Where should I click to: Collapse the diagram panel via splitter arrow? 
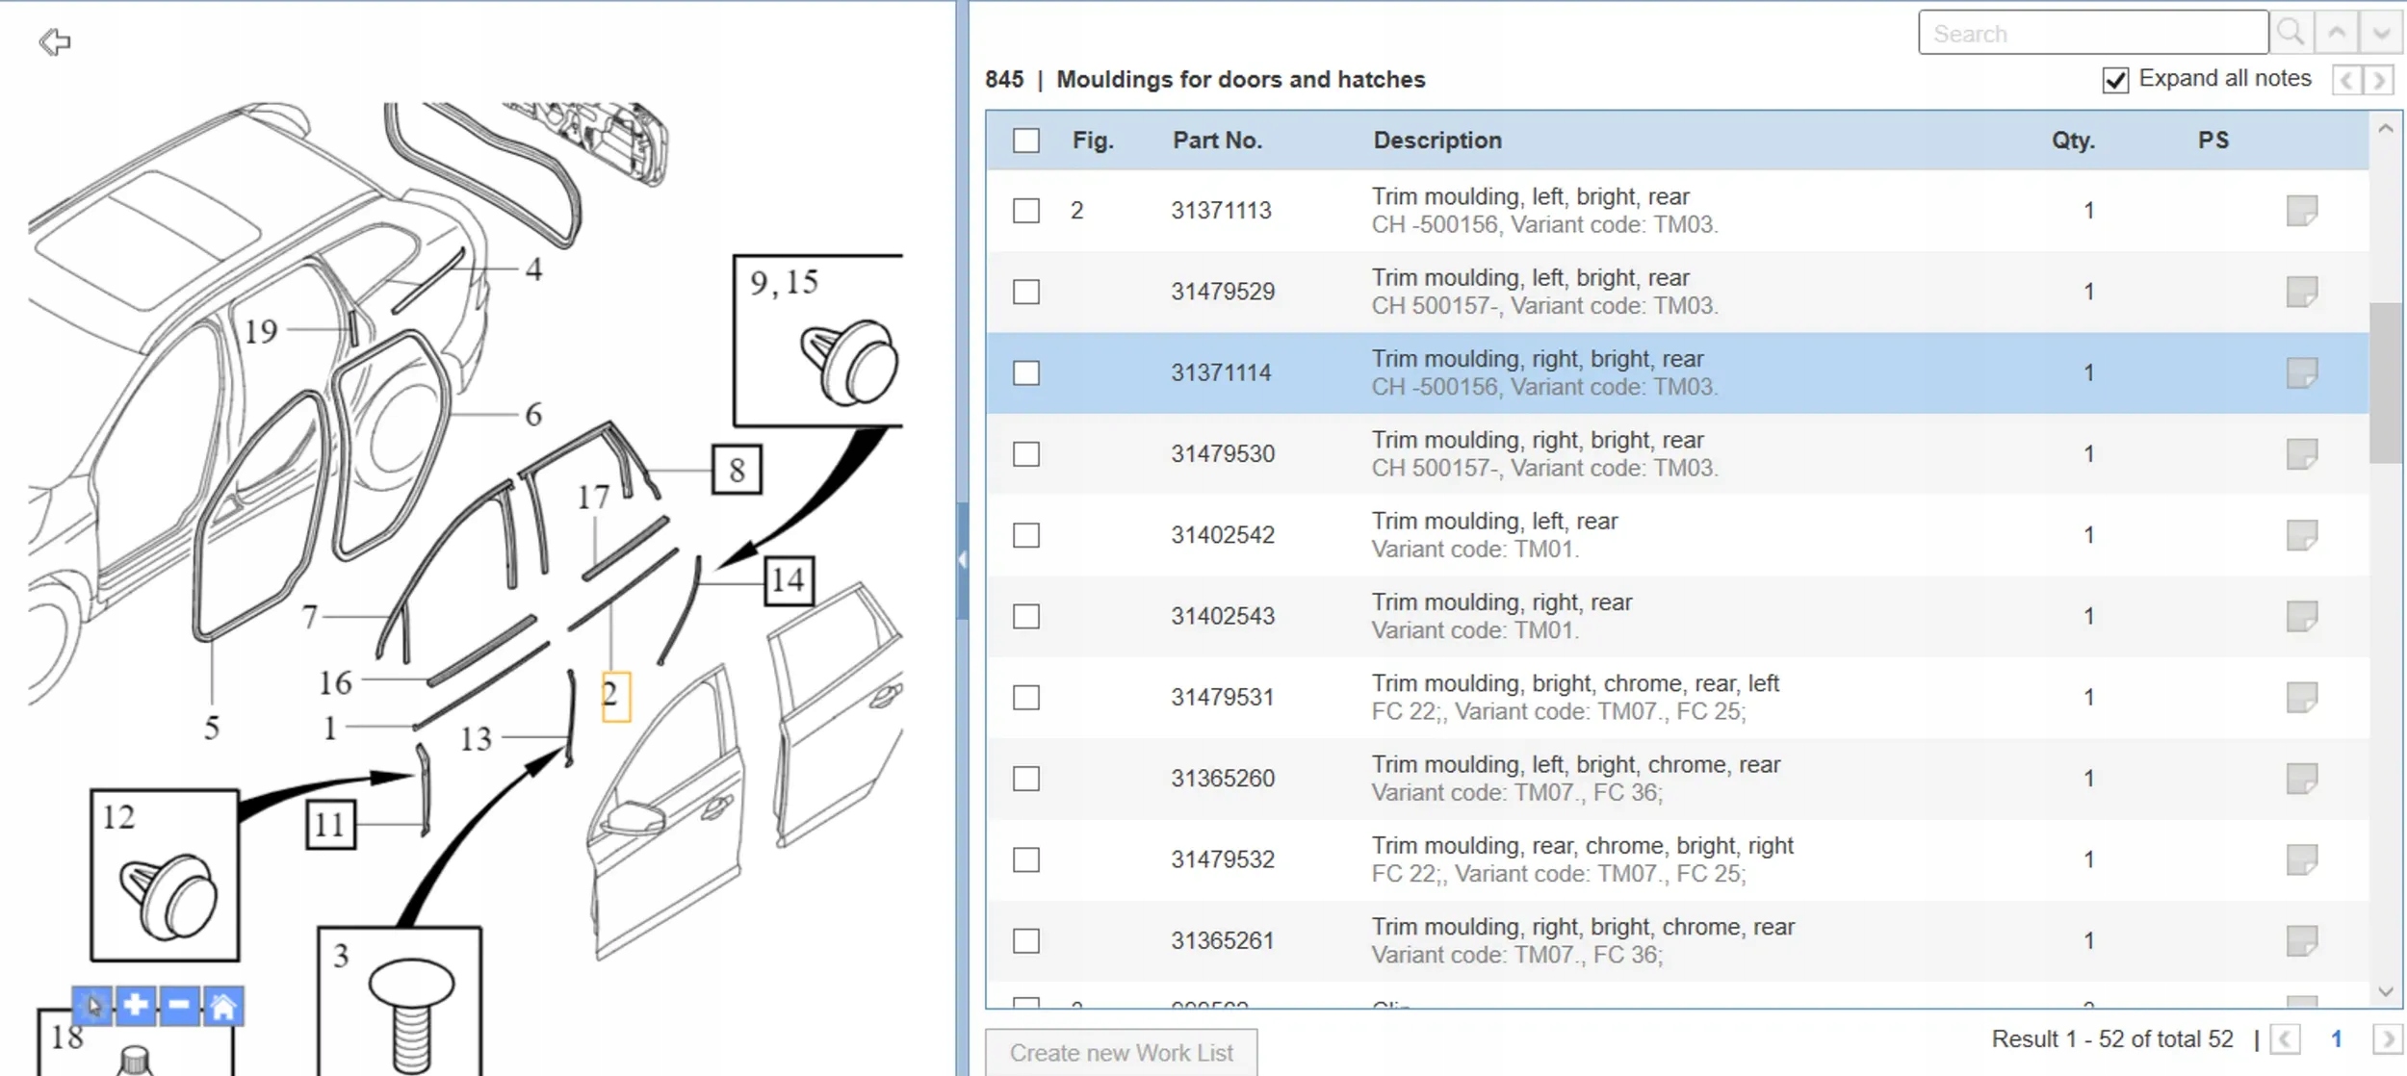tap(961, 559)
